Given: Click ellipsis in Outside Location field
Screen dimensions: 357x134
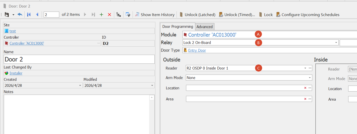Looking at the screenshot, I should coord(310,88).
